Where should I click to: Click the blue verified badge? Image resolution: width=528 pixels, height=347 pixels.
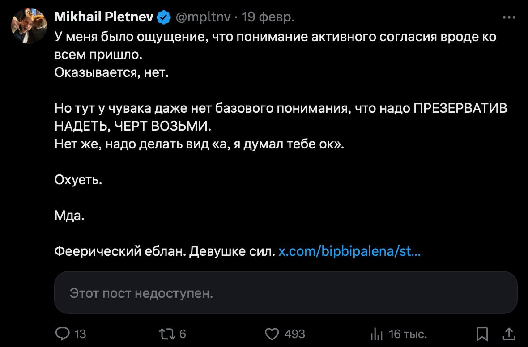[164, 18]
